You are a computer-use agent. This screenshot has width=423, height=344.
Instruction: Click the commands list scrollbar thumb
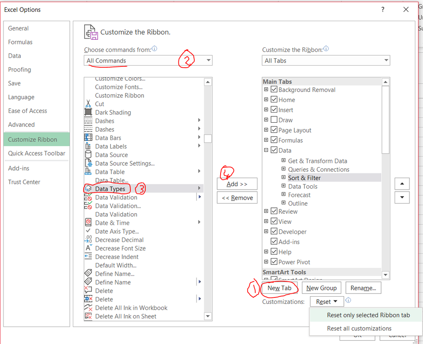pos(208,138)
